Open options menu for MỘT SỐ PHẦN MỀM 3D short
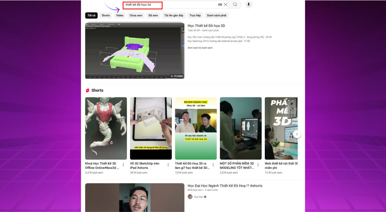386x212 pixels. click(258, 165)
